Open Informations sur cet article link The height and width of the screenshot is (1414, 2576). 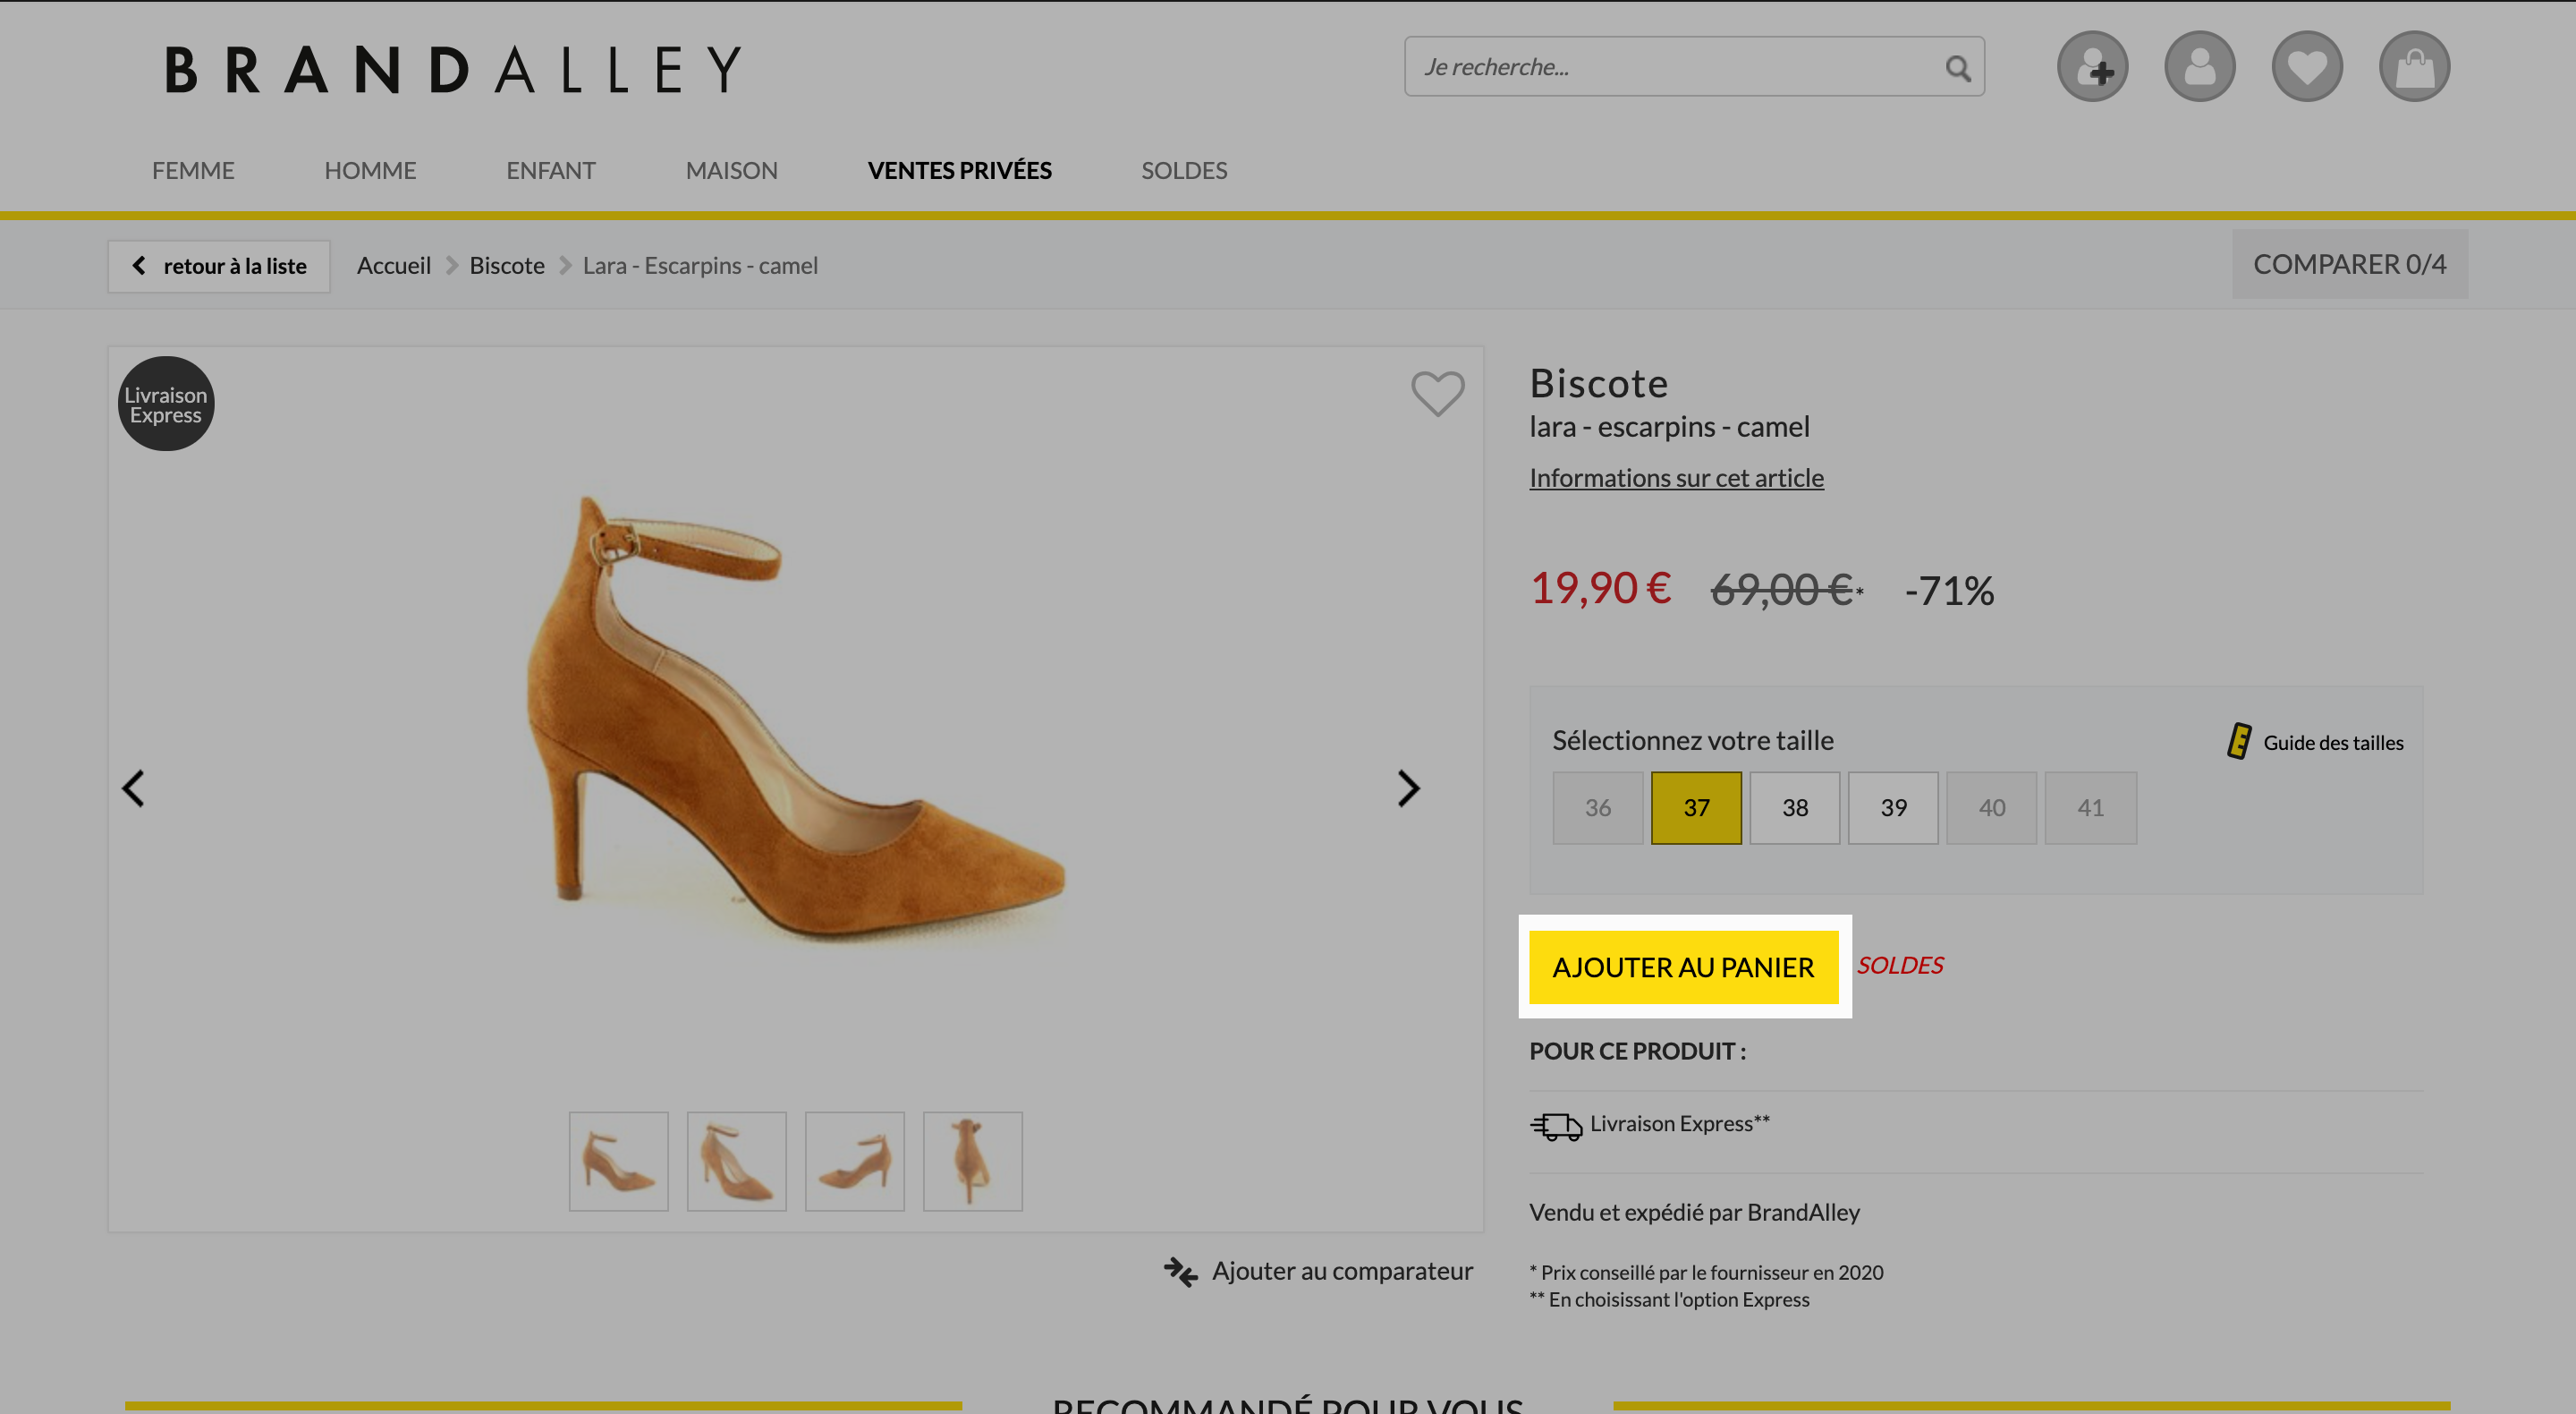point(1676,478)
